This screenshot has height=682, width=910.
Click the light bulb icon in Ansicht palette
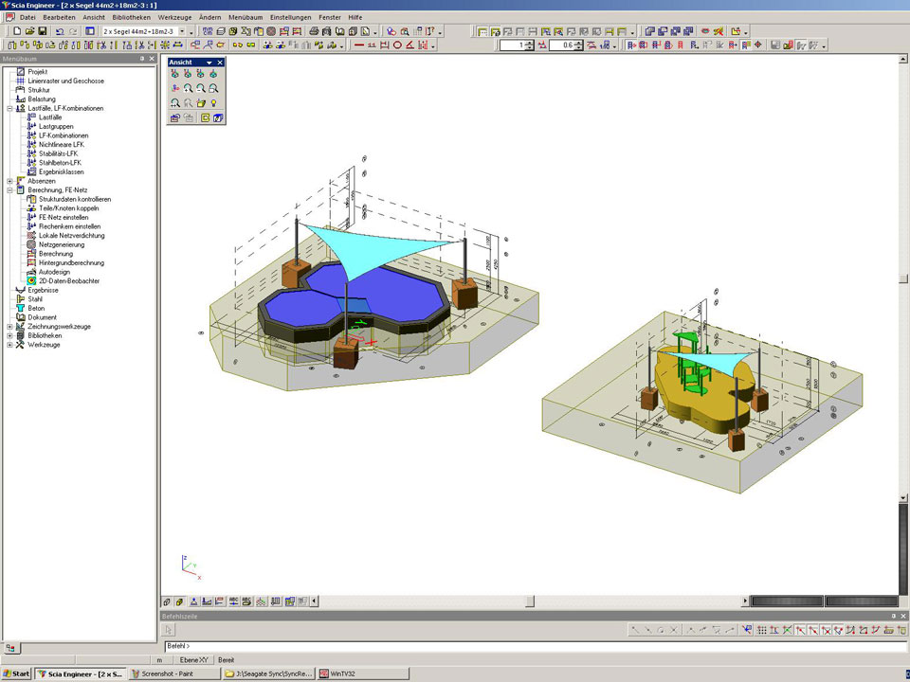point(214,102)
